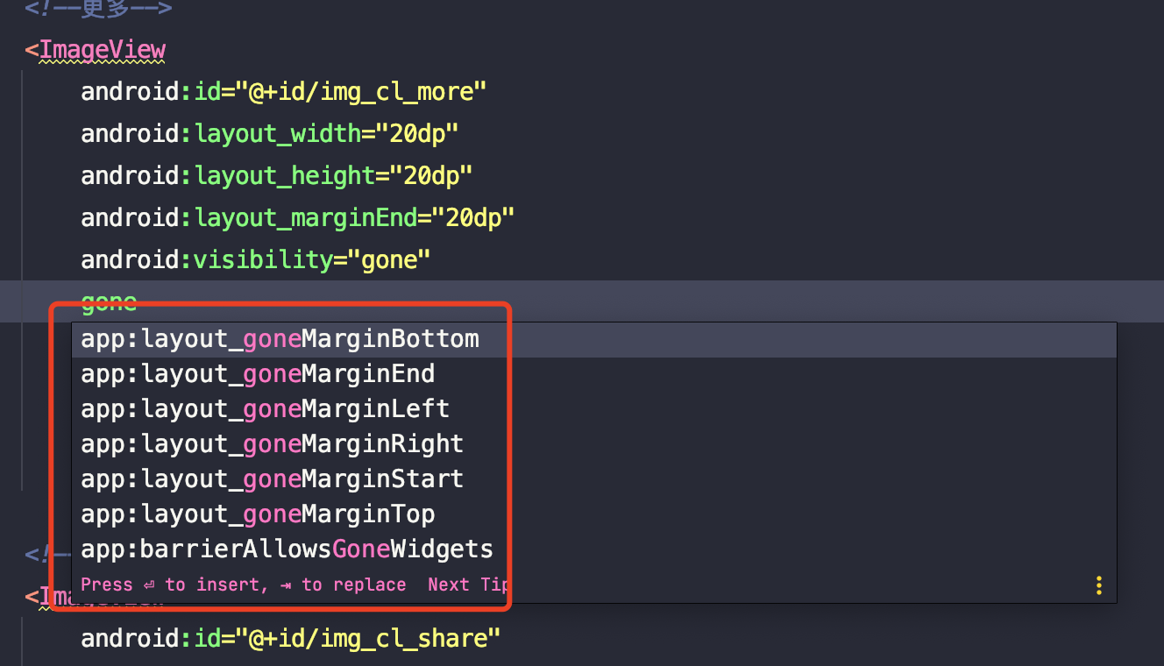Click the 'Press ⏎ to insert' hint text
The height and width of the screenshot is (666, 1164).
click(173, 585)
